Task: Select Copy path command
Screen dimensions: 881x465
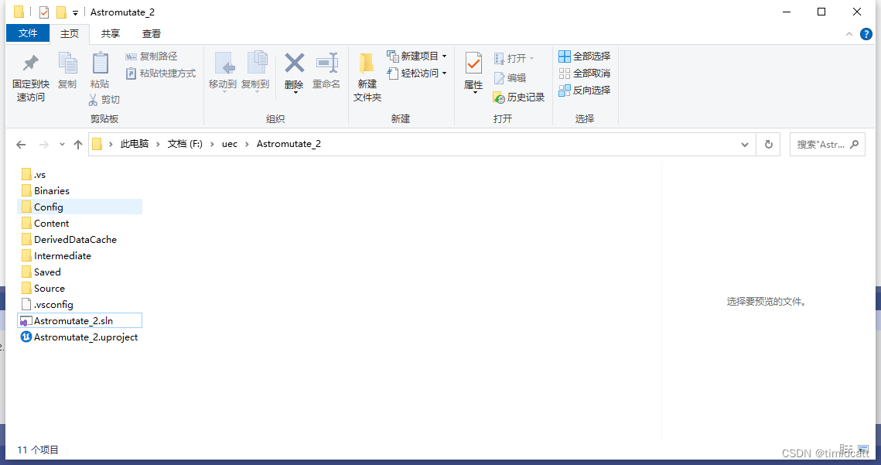Action: coord(151,56)
